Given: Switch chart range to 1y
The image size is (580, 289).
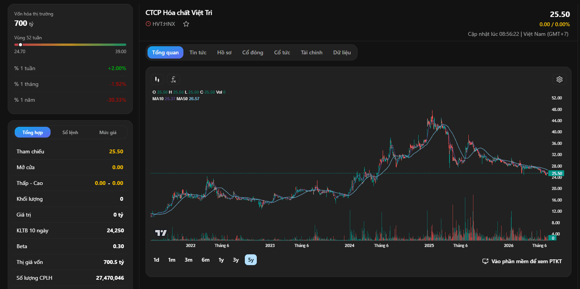Looking at the screenshot, I should [221, 260].
